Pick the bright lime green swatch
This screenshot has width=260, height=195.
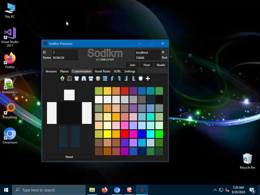pyautogui.click(x=159, y=134)
